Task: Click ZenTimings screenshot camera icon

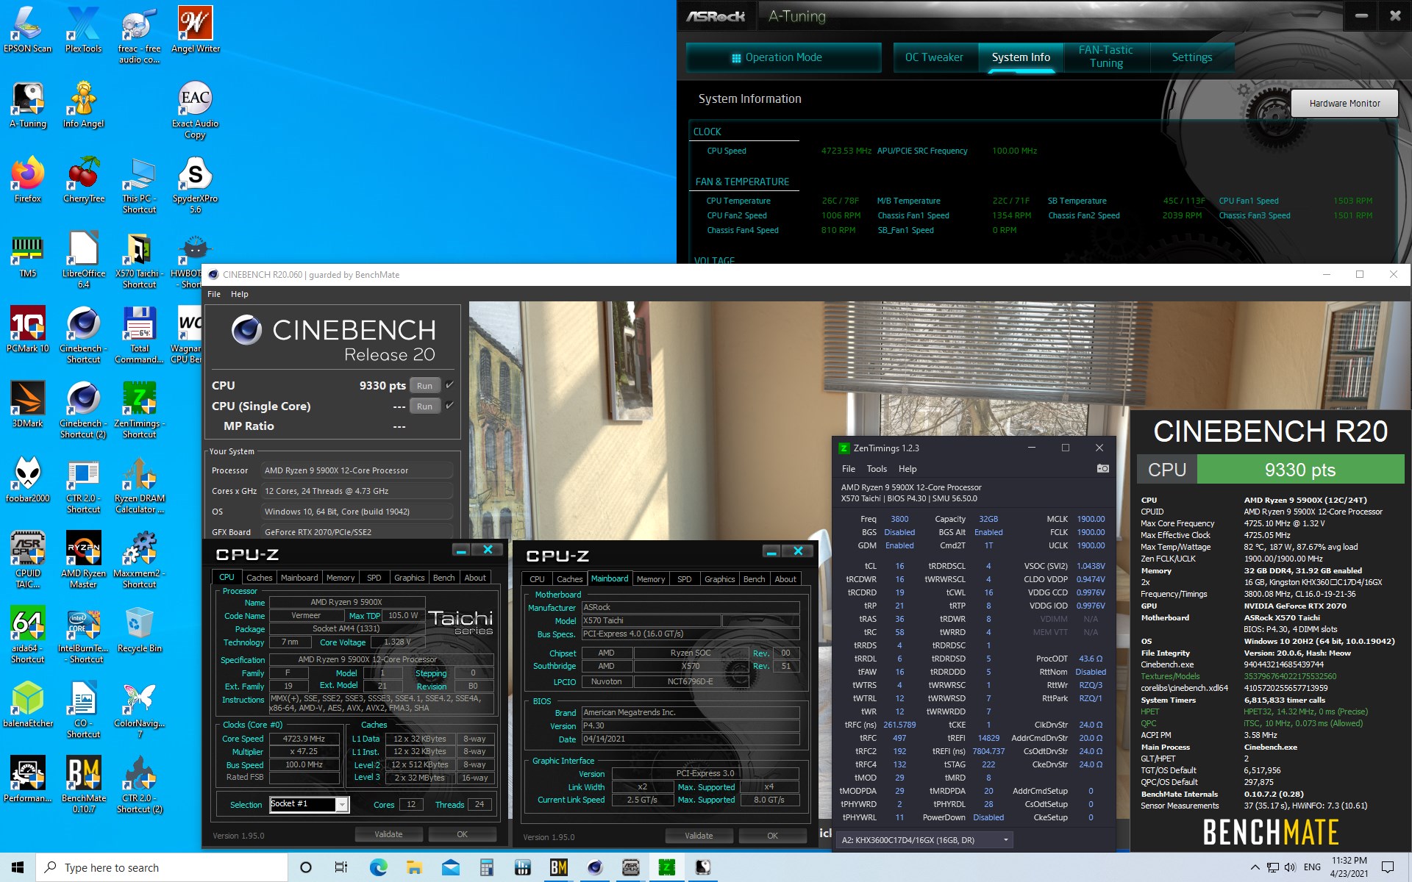Action: tap(1102, 468)
